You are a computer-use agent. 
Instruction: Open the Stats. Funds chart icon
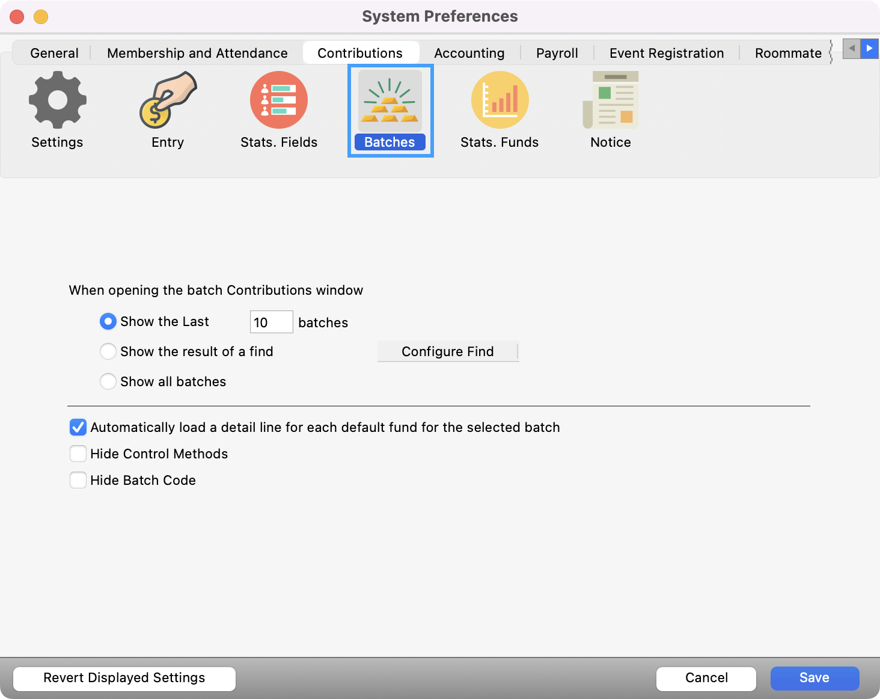click(x=500, y=100)
